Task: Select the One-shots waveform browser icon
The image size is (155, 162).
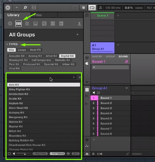Action: point(61,24)
